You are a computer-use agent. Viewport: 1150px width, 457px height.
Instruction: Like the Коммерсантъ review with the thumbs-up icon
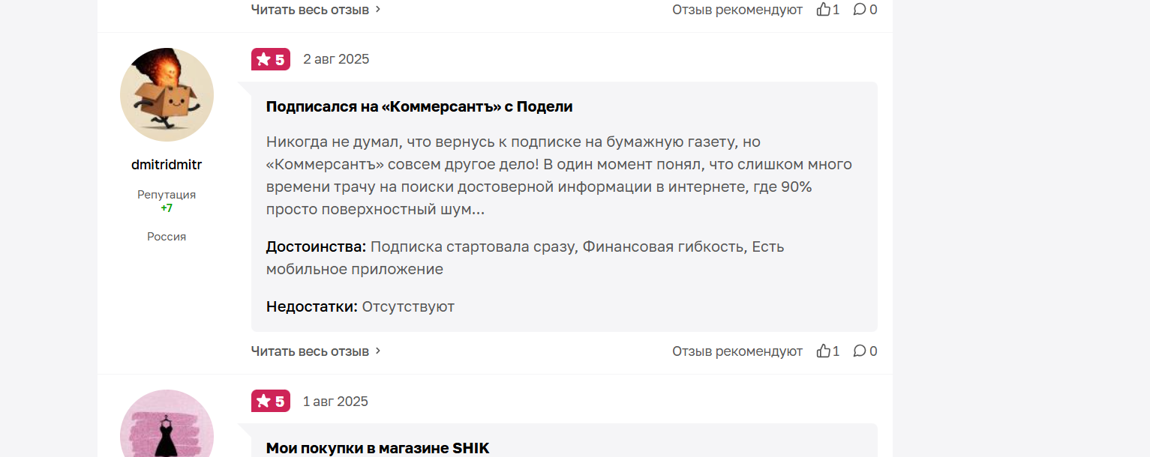pos(824,351)
